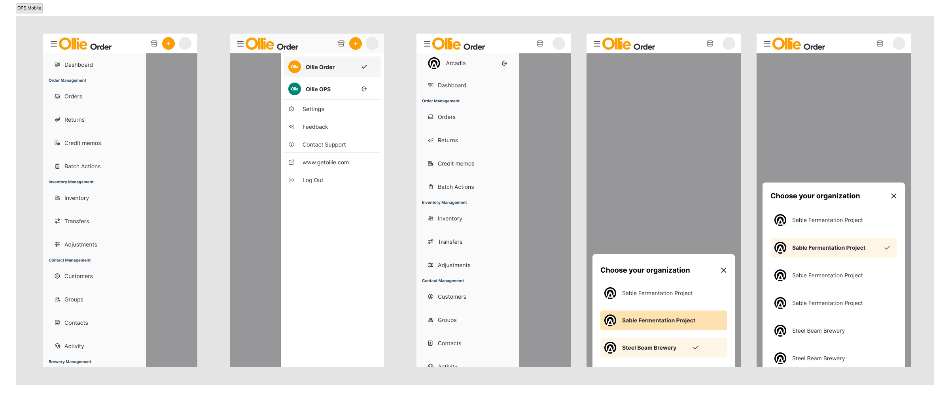Click the Customers icon in the leftmost sidebar
The width and height of the screenshot is (950, 401).
57,276
